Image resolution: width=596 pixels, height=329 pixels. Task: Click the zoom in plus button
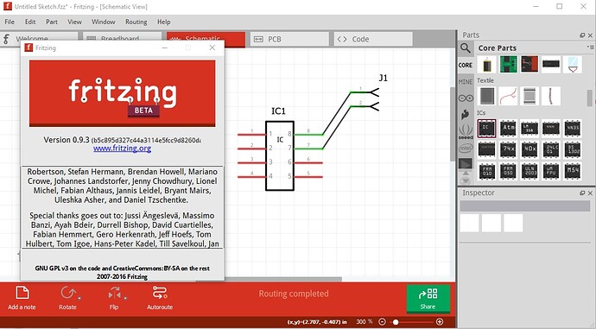point(440,322)
